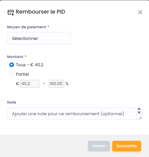The width and height of the screenshot is (149, 157).
Task: Click the Partiel label text
Action: coord(22,74)
